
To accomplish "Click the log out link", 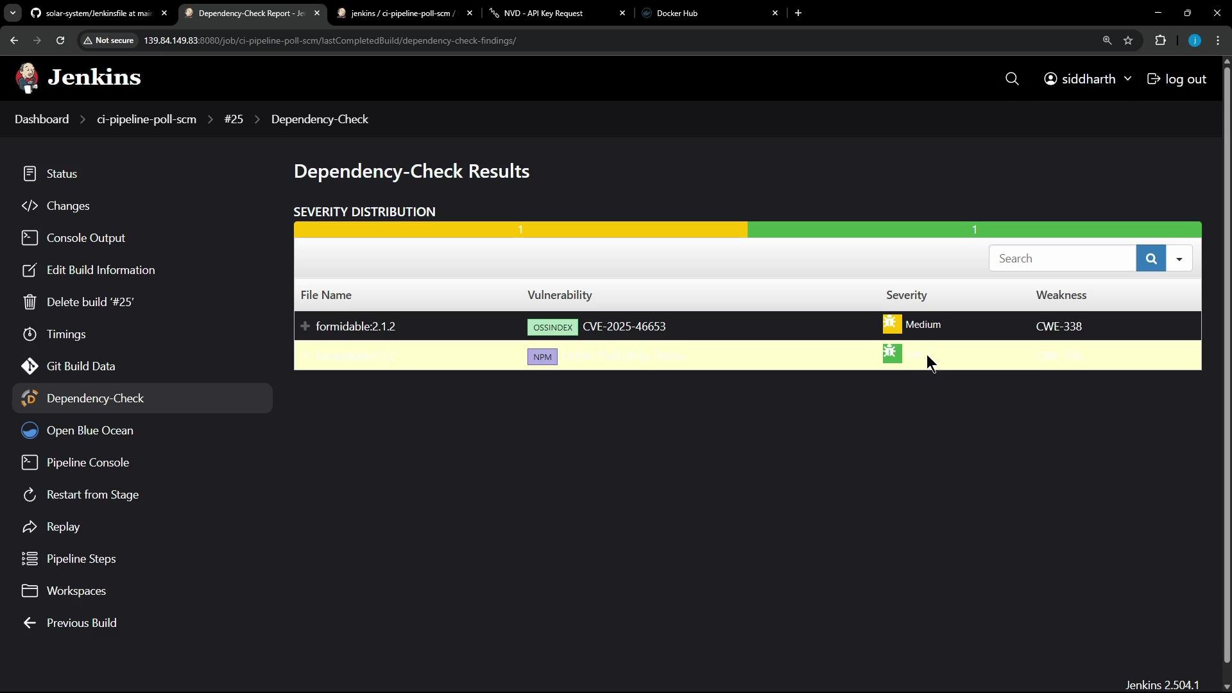I will (1177, 79).
